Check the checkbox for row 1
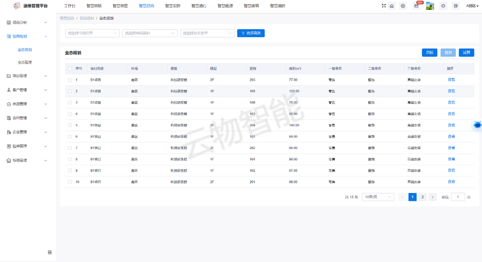 tap(70, 80)
